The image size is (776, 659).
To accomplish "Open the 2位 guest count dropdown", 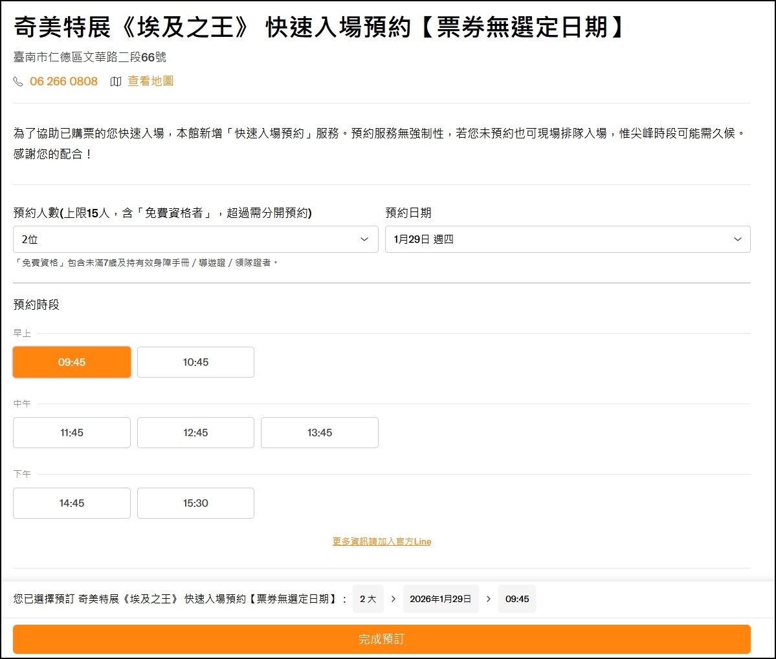I will pos(195,239).
